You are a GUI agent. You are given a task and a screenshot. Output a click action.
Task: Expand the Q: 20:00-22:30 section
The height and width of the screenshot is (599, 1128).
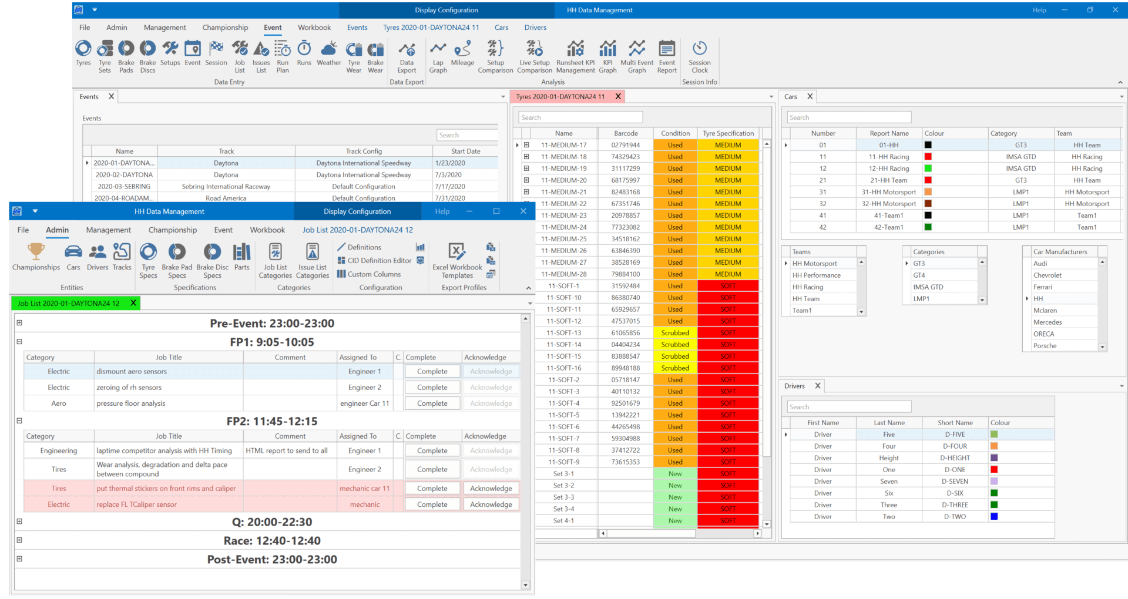pos(19,521)
